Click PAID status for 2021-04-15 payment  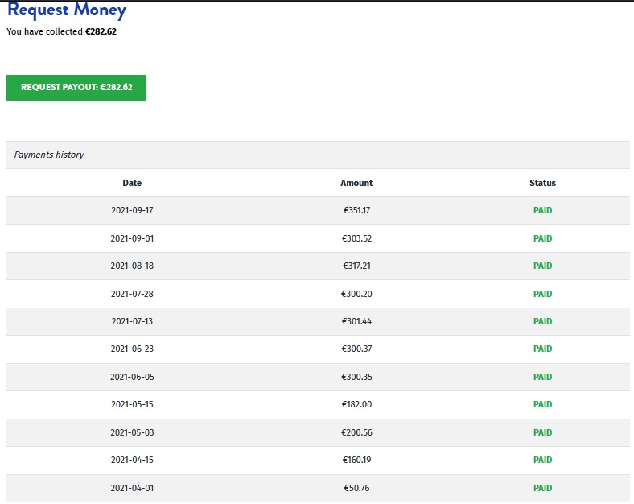coord(542,460)
